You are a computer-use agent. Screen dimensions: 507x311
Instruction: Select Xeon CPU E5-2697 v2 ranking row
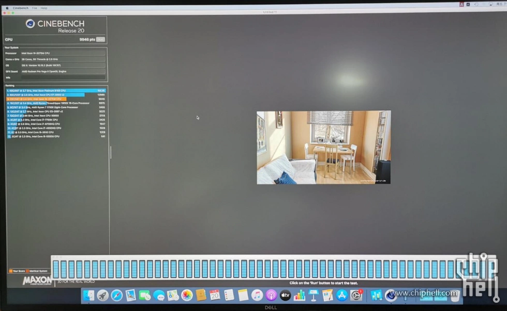56,111
